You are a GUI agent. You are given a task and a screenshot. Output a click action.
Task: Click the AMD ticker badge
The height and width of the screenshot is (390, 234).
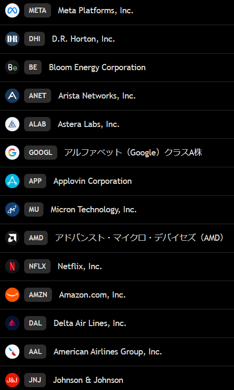pyautogui.click(x=36, y=238)
